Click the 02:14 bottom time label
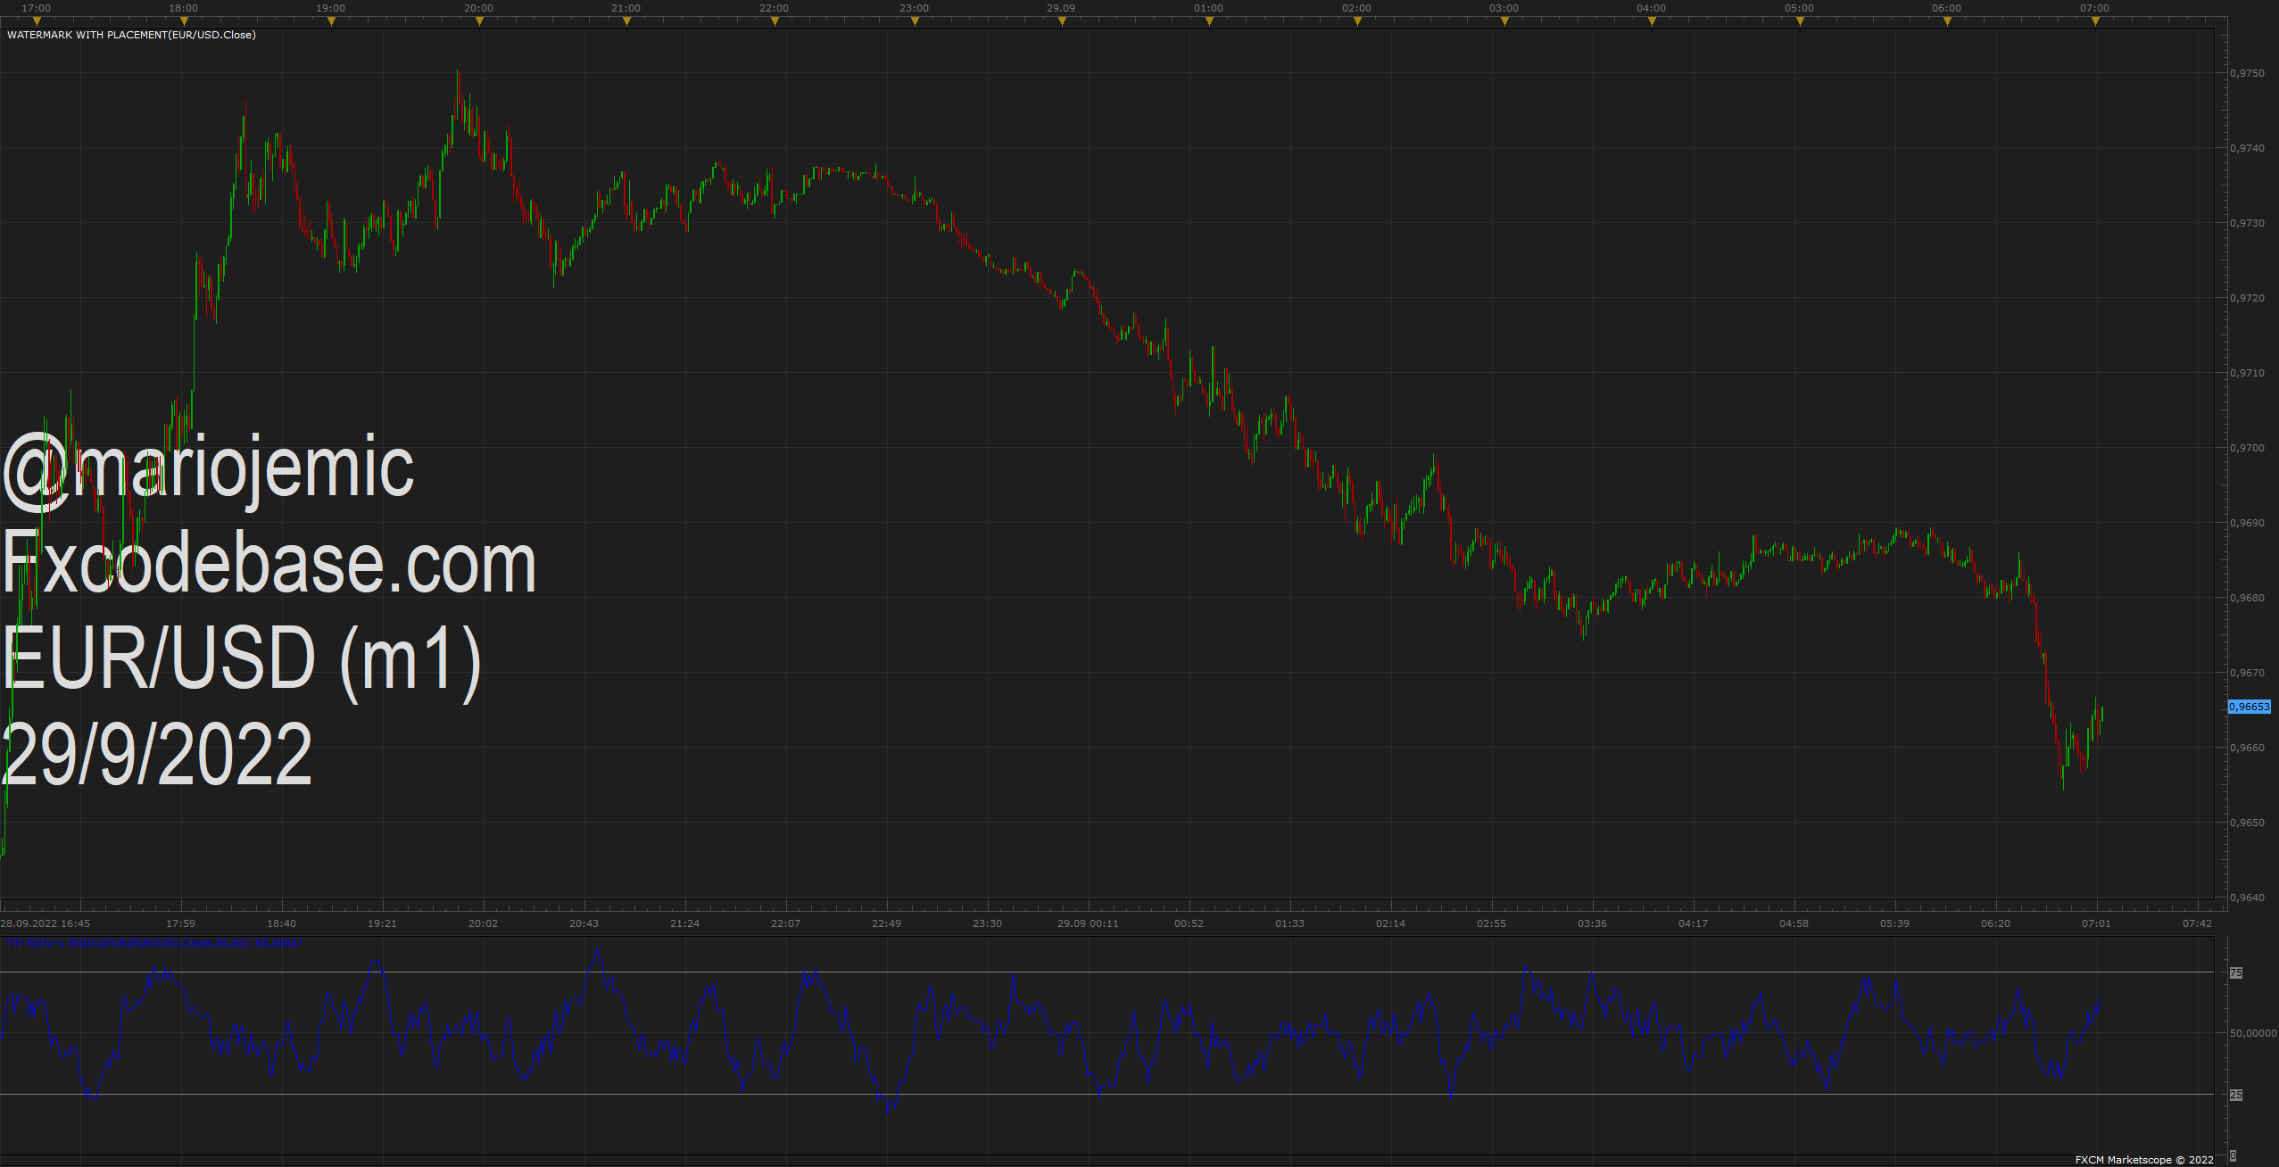2279x1167 pixels. tap(1391, 923)
